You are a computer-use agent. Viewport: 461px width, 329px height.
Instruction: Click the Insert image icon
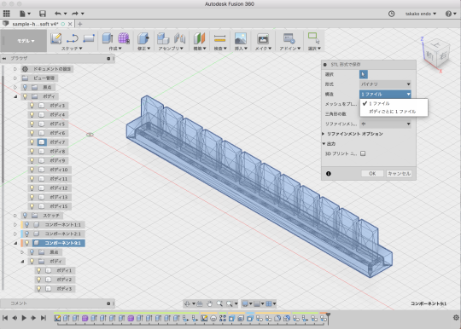click(x=241, y=38)
